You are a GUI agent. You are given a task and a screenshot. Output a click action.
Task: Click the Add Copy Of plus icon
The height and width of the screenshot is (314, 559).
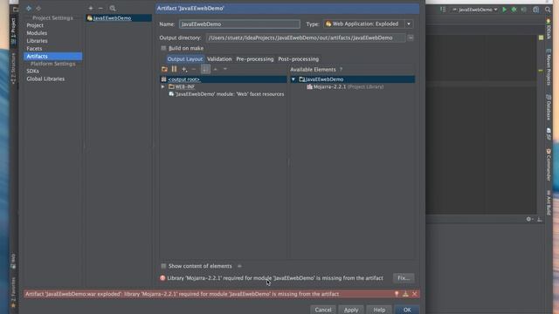coord(184,69)
